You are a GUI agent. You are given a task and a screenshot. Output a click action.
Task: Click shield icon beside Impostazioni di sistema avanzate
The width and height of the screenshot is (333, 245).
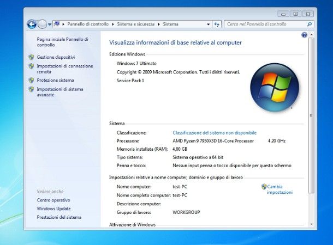point(32,89)
